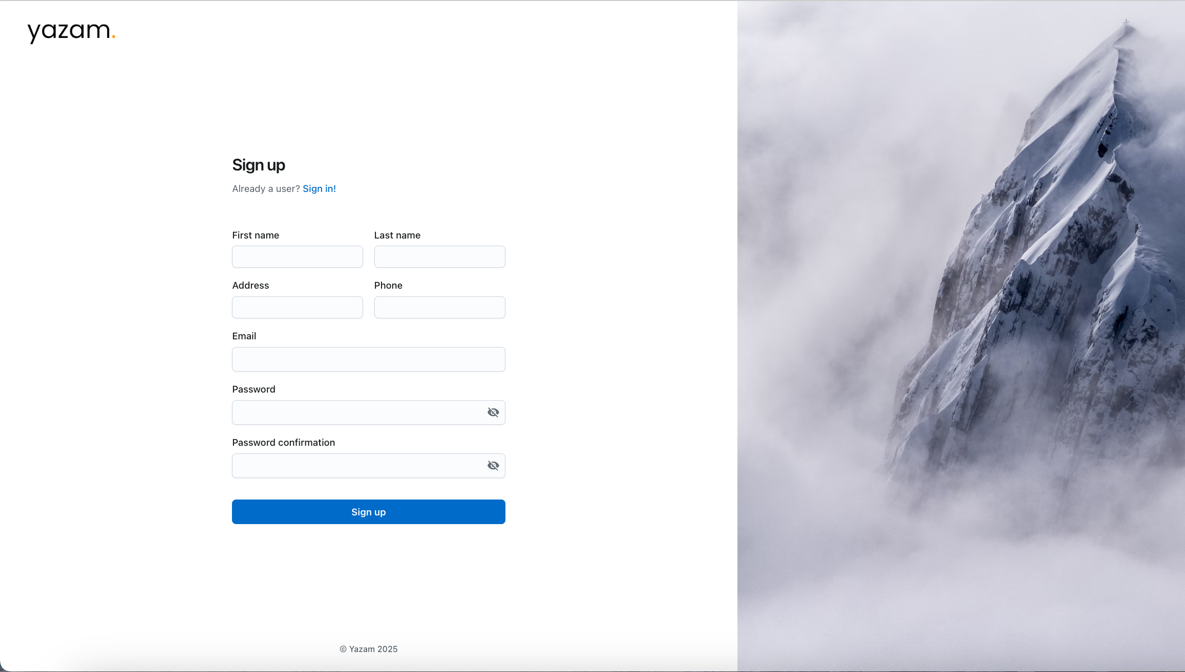This screenshot has width=1185, height=672.
Task: Click the Last name label
Action: click(397, 235)
